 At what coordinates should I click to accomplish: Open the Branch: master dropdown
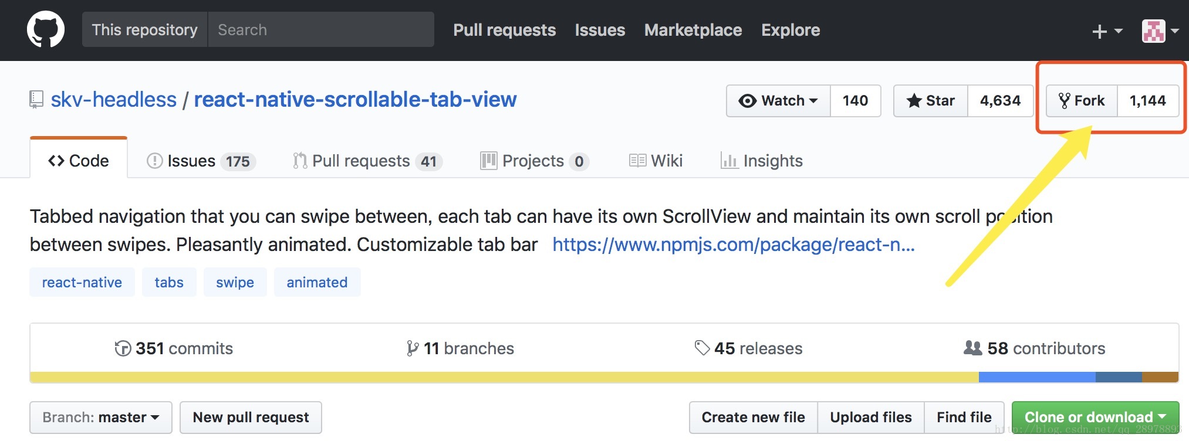point(101,418)
